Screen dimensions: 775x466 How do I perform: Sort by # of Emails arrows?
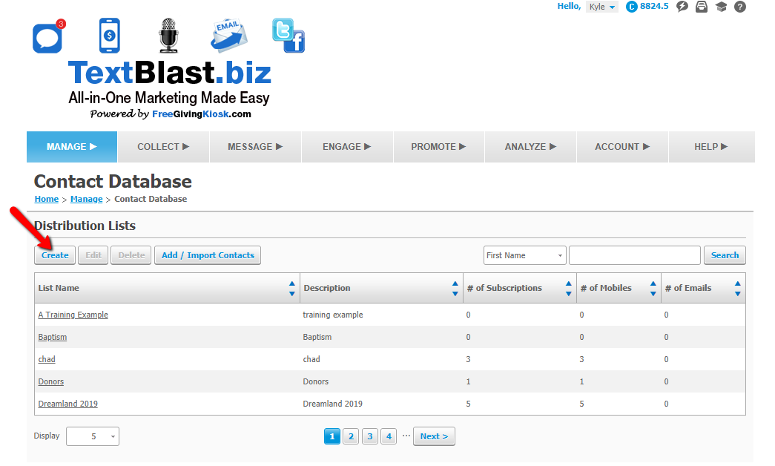(x=737, y=289)
